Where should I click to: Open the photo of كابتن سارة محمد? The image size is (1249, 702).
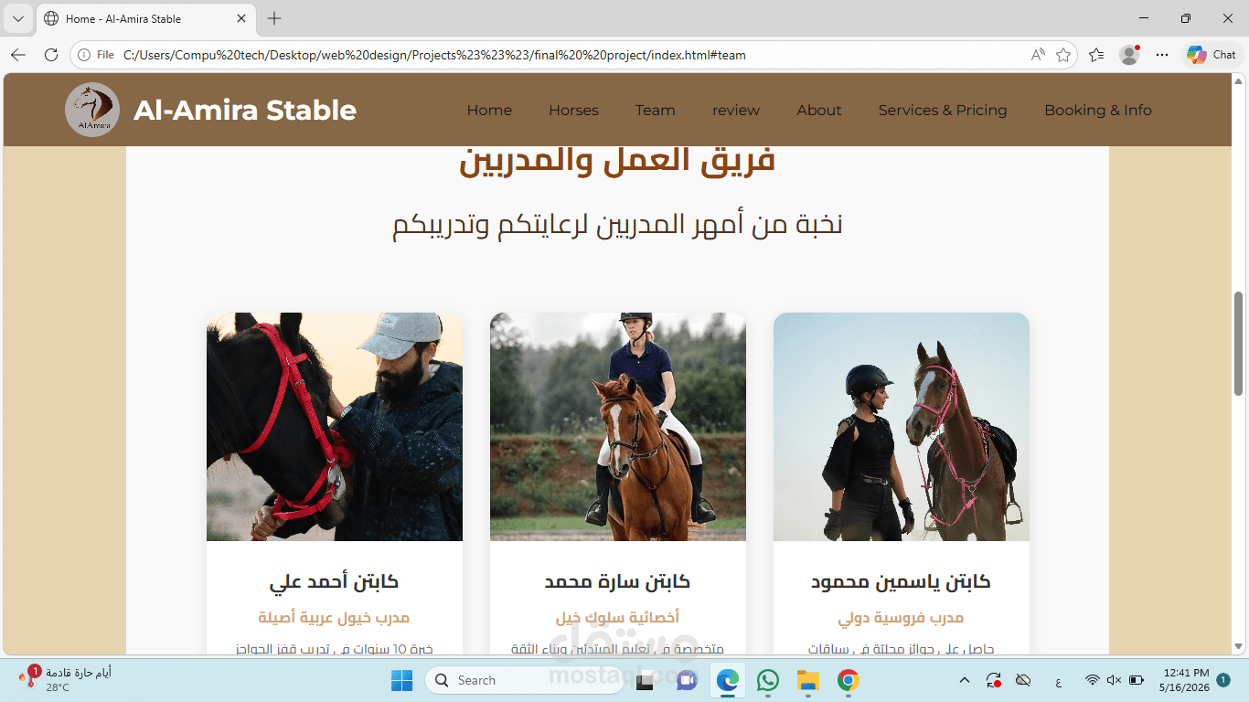point(618,427)
